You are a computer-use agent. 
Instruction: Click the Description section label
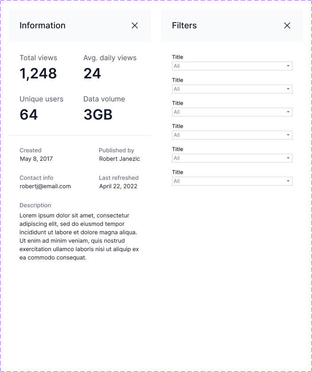coord(35,205)
